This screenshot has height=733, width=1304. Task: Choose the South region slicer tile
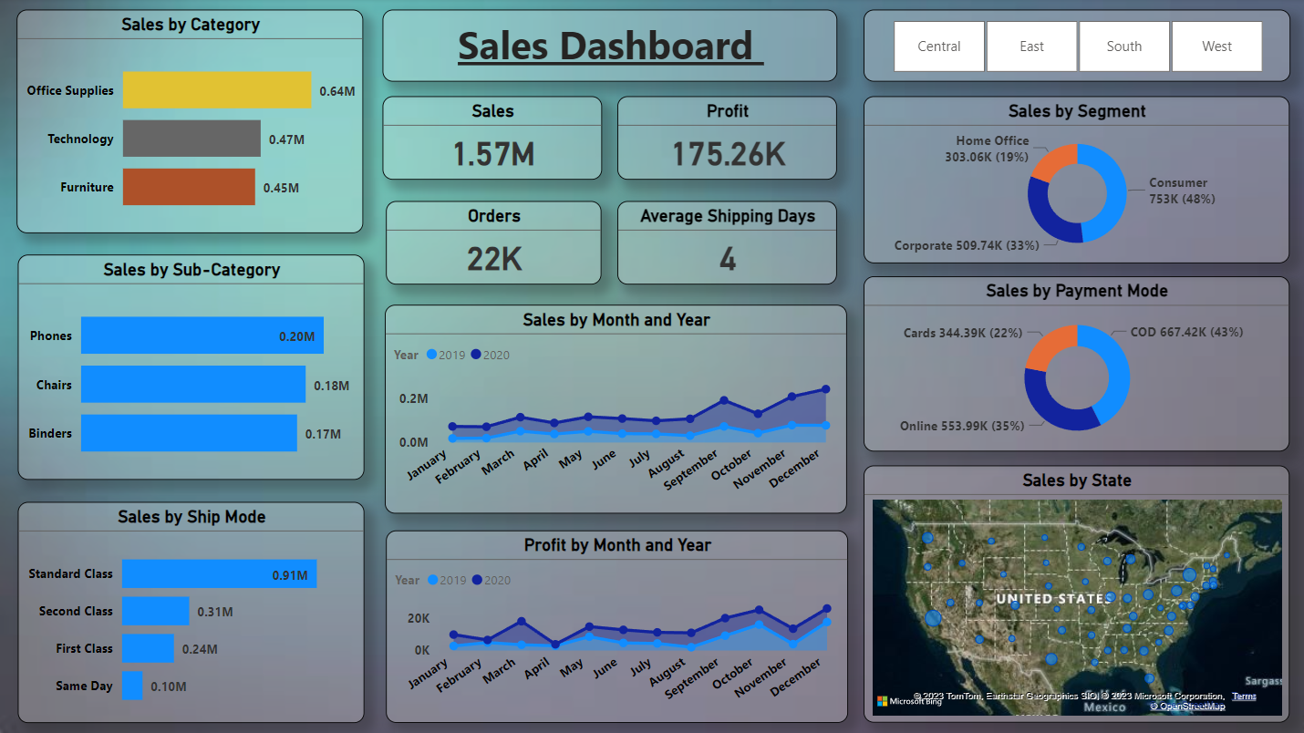coord(1124,46)
